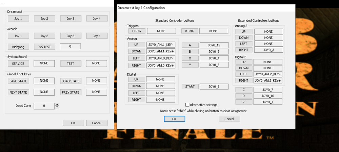Assign Digital RIGHT direction
This screenshot has height=152, width=339.
pos(136,100)
